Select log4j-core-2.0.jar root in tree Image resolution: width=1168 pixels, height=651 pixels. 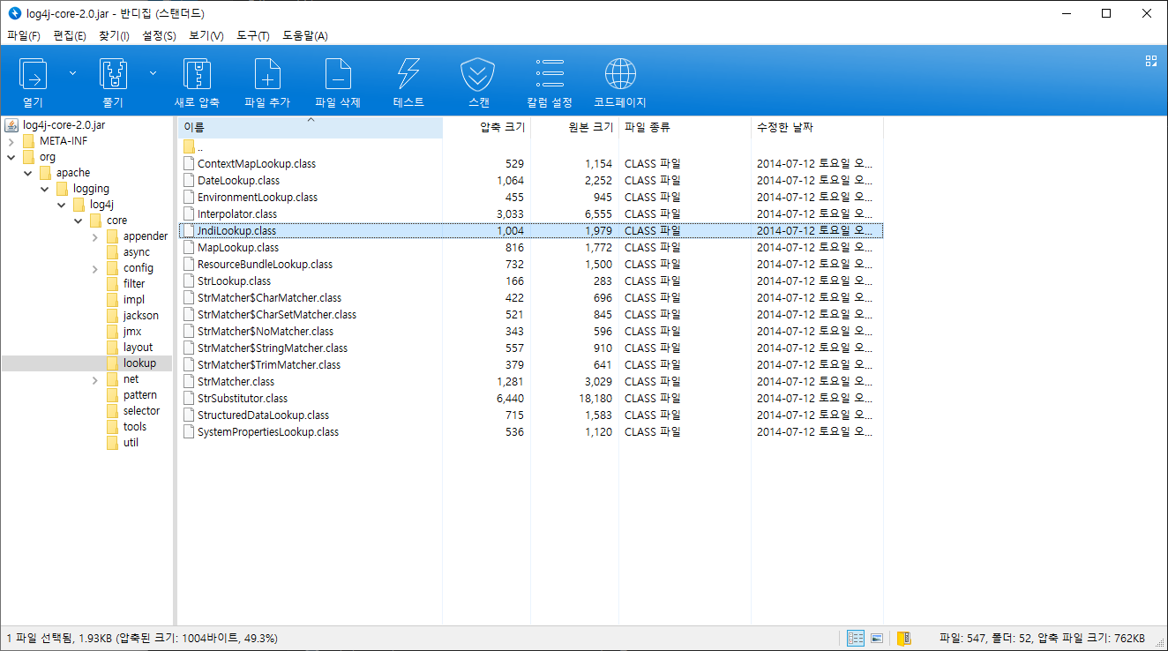pyautogui.click(x=64, y=125)
